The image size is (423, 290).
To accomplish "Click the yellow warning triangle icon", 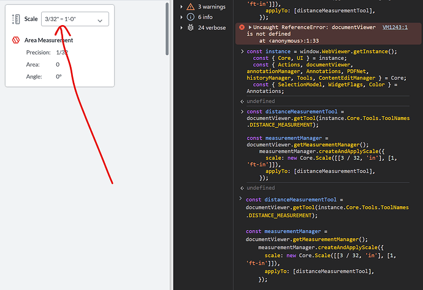I will 191,6.
